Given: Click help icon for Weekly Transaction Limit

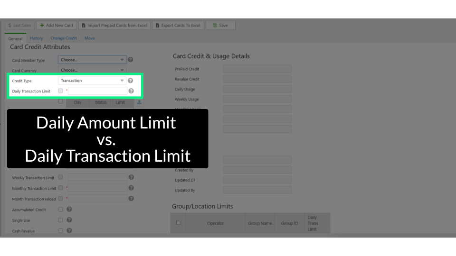Looking at the screenshot, I should (x=131, y=177).
